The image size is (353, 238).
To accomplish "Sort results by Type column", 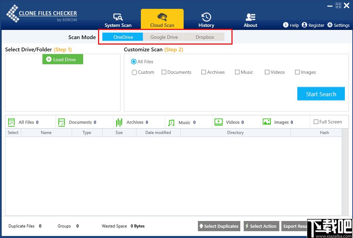I will point(87,133).
